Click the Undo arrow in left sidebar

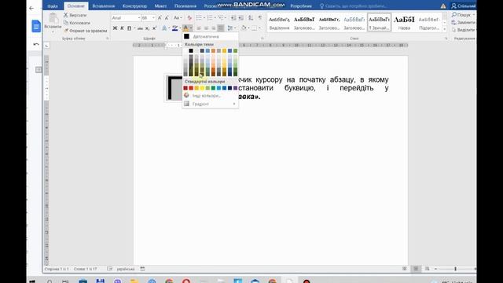pos(36,44)
